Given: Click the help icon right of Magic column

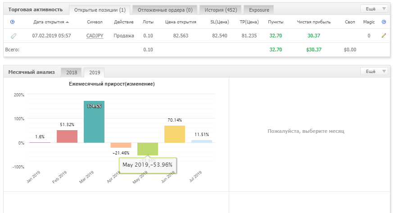Looking at the screenshot, I should 384,22.
